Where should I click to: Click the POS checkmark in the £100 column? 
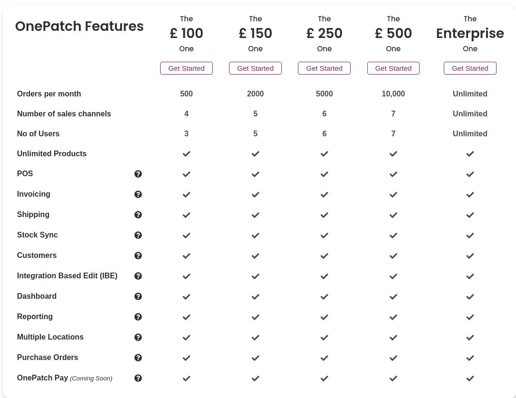tap(186, 174)
